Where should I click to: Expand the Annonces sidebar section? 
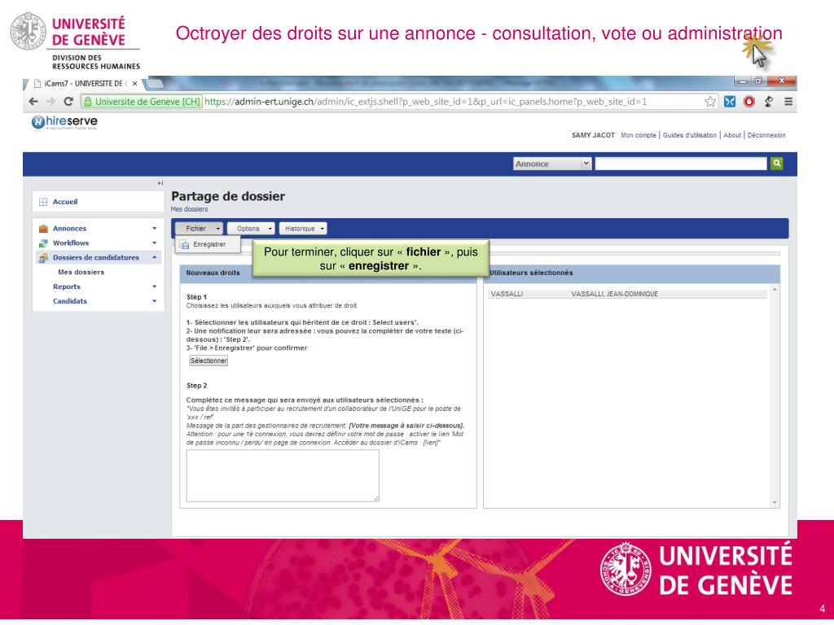coord(154,229)
